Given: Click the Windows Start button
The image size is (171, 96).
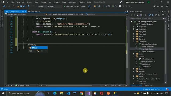Looking at the screenshot, I should [3, 93].
